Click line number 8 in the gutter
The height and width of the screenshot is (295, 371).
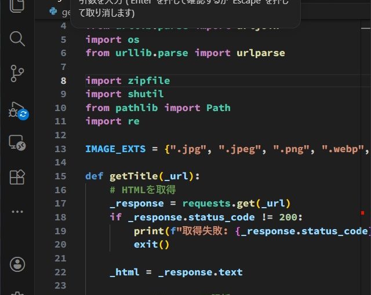(63, 81)
